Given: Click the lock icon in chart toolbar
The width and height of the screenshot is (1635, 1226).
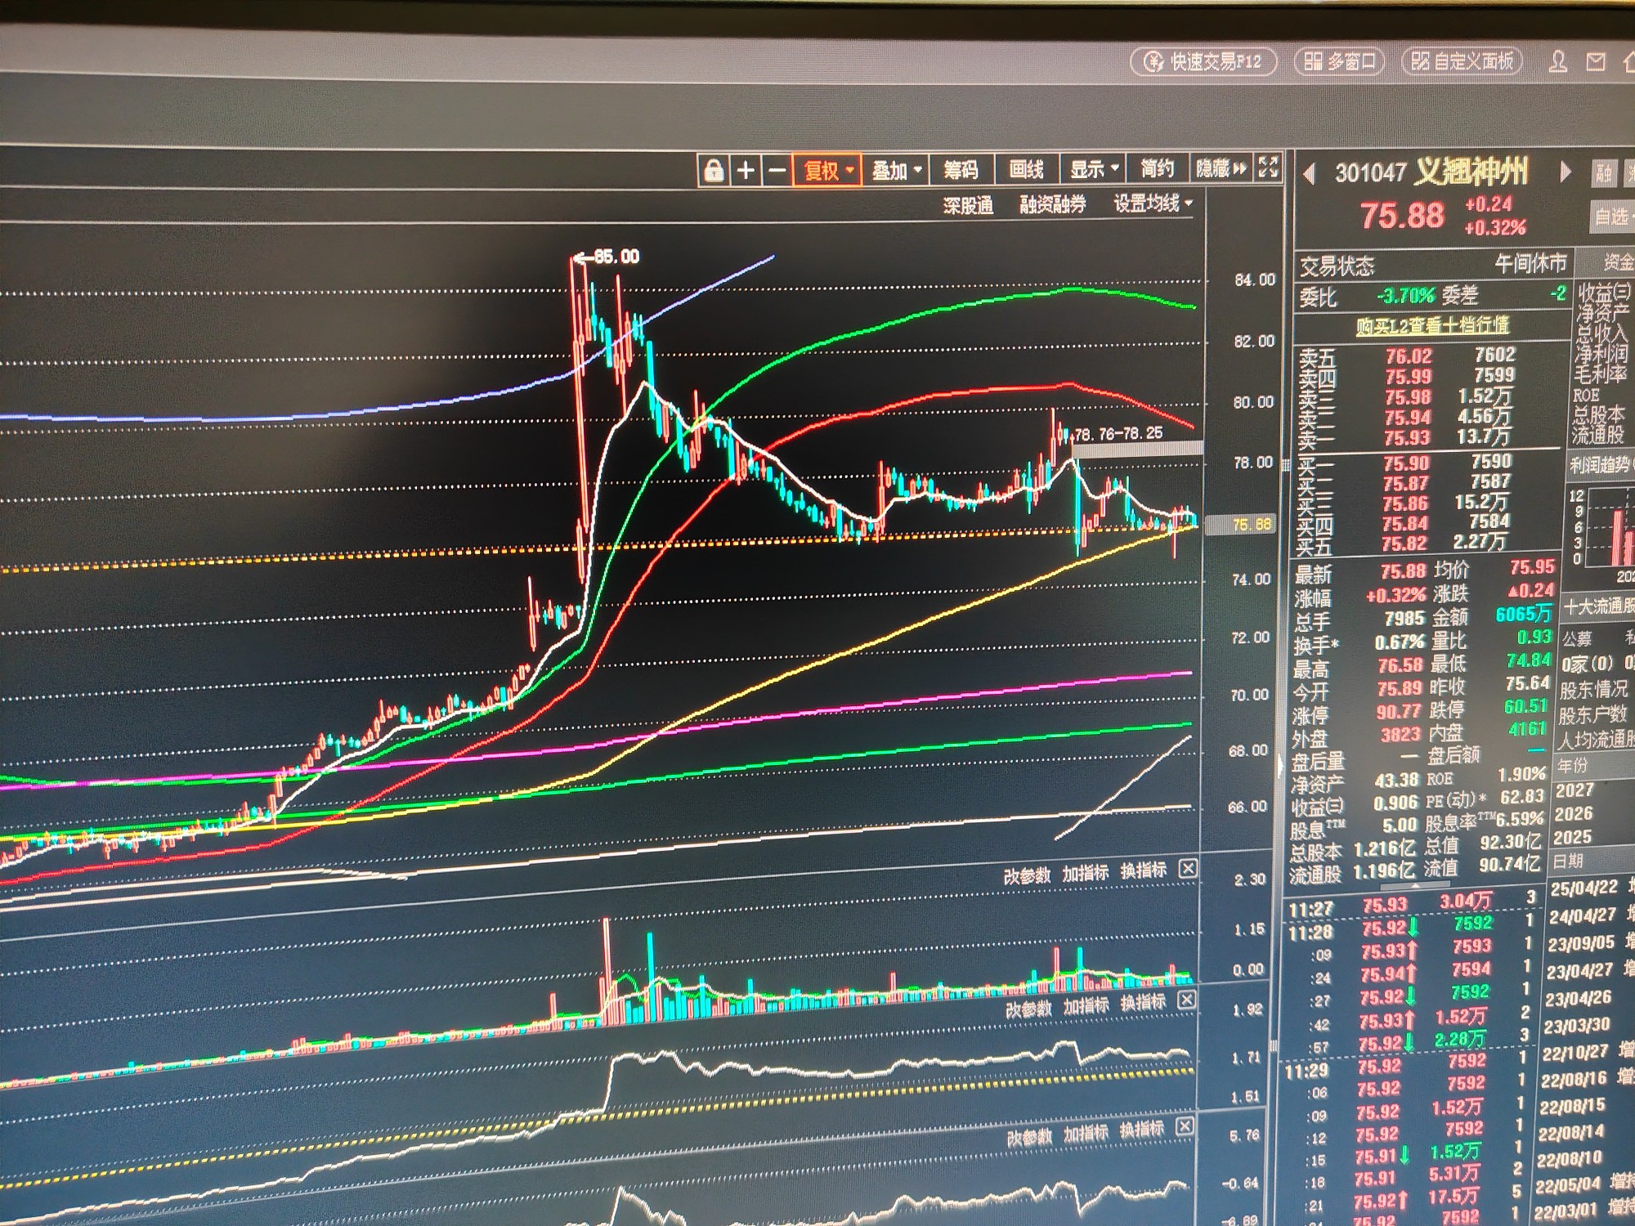Looking at the screenshot, I should [x=714, y=171].
